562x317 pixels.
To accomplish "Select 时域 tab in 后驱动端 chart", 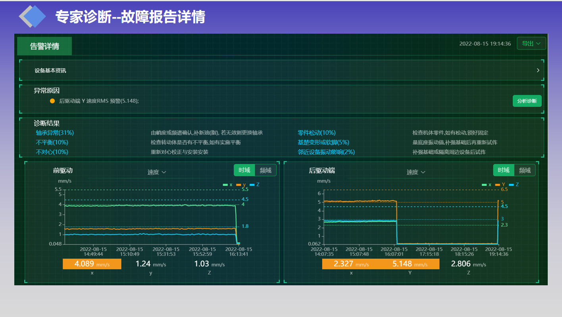I will point(503,170).
